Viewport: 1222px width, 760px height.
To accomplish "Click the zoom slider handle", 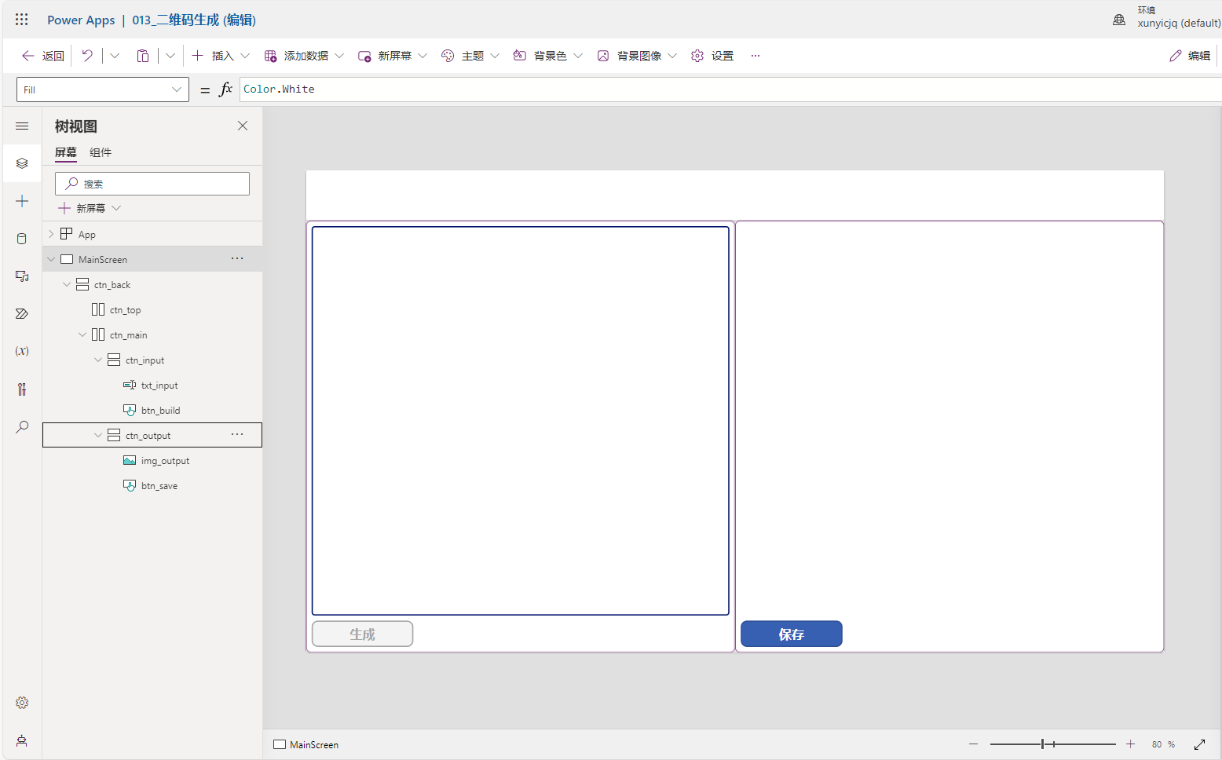I will [x=1043, y=744].
